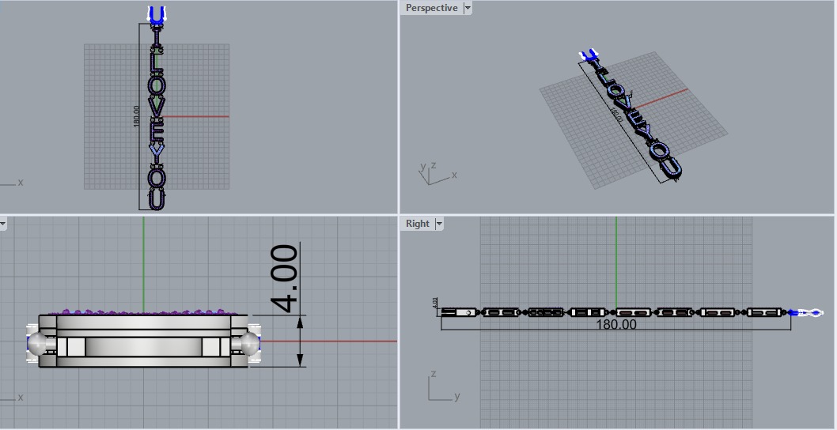Screen dimensions: 837x430
Task: Select the 180.00 dimension in Perspective viewport
Action: (615, 115)
